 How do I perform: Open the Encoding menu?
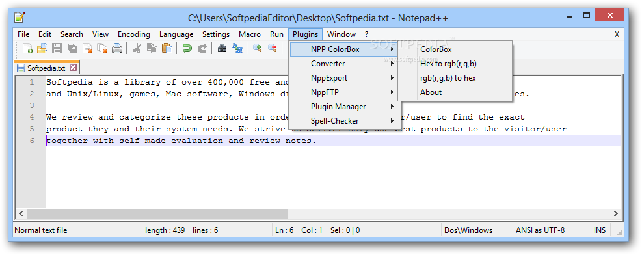(x=134, y=34)
